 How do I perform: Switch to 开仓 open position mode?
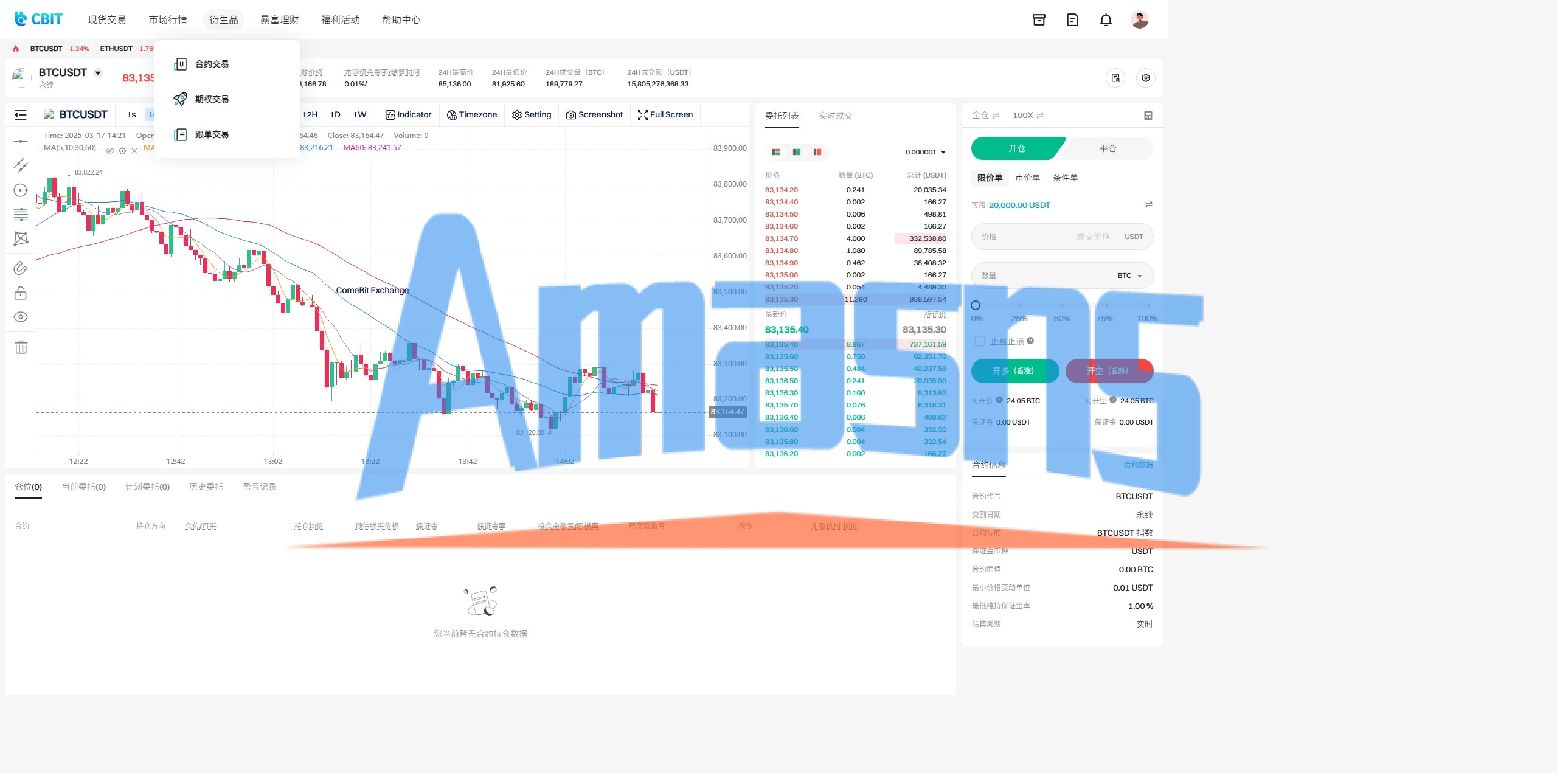click(1017, 148)
